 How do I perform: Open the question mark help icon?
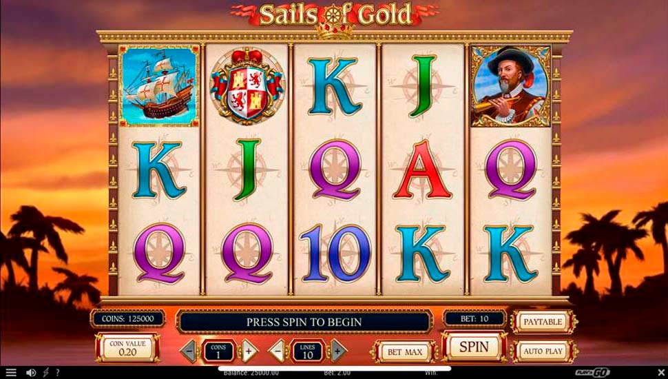point(58,373)
